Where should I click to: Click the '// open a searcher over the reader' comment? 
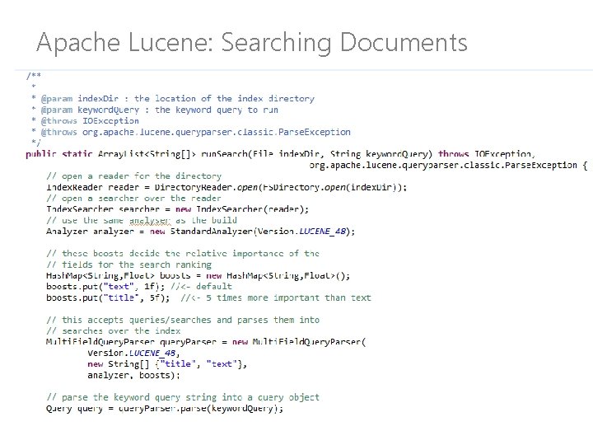134,199
